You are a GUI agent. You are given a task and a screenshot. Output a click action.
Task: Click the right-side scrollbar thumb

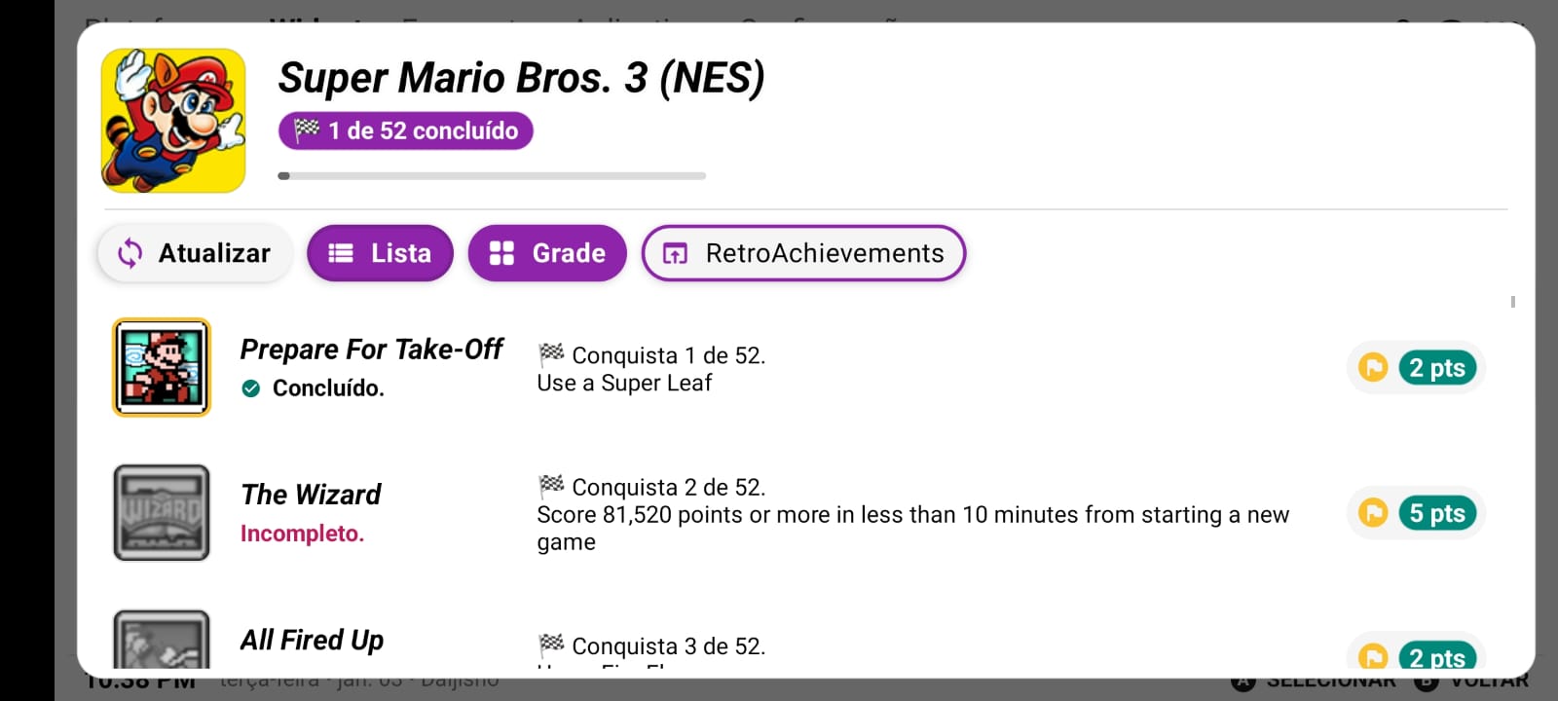1511,302
